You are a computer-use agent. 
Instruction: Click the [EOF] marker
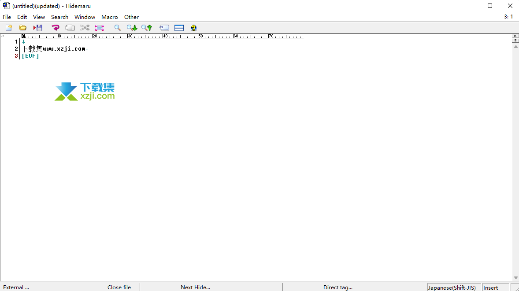tap(30, 56)
